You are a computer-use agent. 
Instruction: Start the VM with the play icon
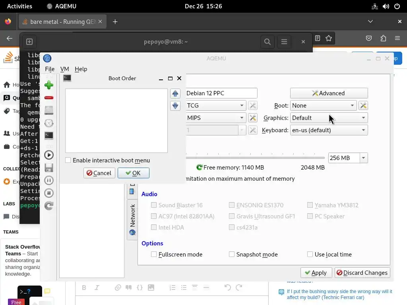coord(49,155)
